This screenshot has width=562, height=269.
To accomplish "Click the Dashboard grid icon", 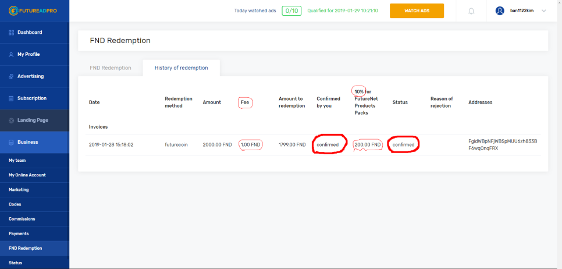I will click(11, 33).
